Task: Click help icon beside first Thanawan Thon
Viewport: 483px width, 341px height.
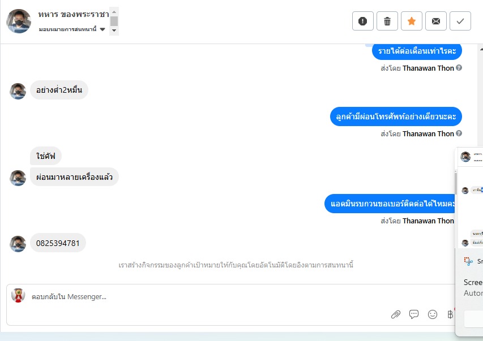Action: [459, 68]
